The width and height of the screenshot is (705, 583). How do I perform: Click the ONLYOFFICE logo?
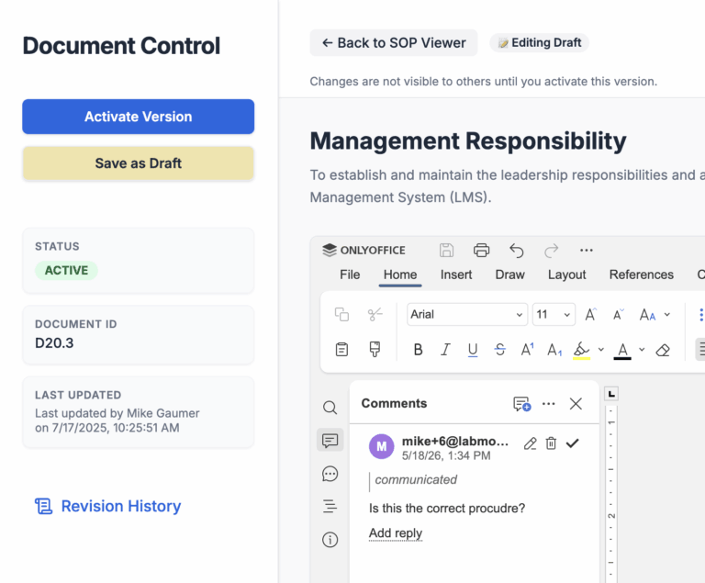point(364,250)
